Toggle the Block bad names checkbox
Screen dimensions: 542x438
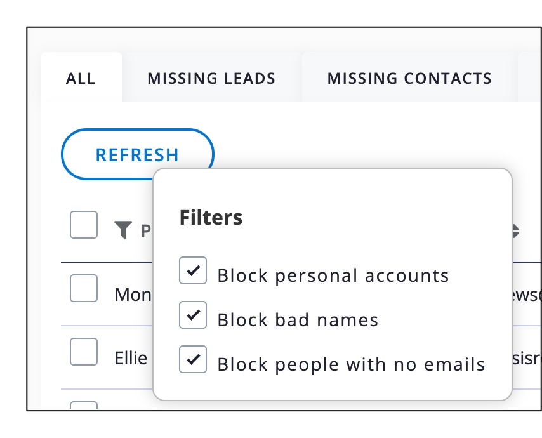(x=193, y=315)
